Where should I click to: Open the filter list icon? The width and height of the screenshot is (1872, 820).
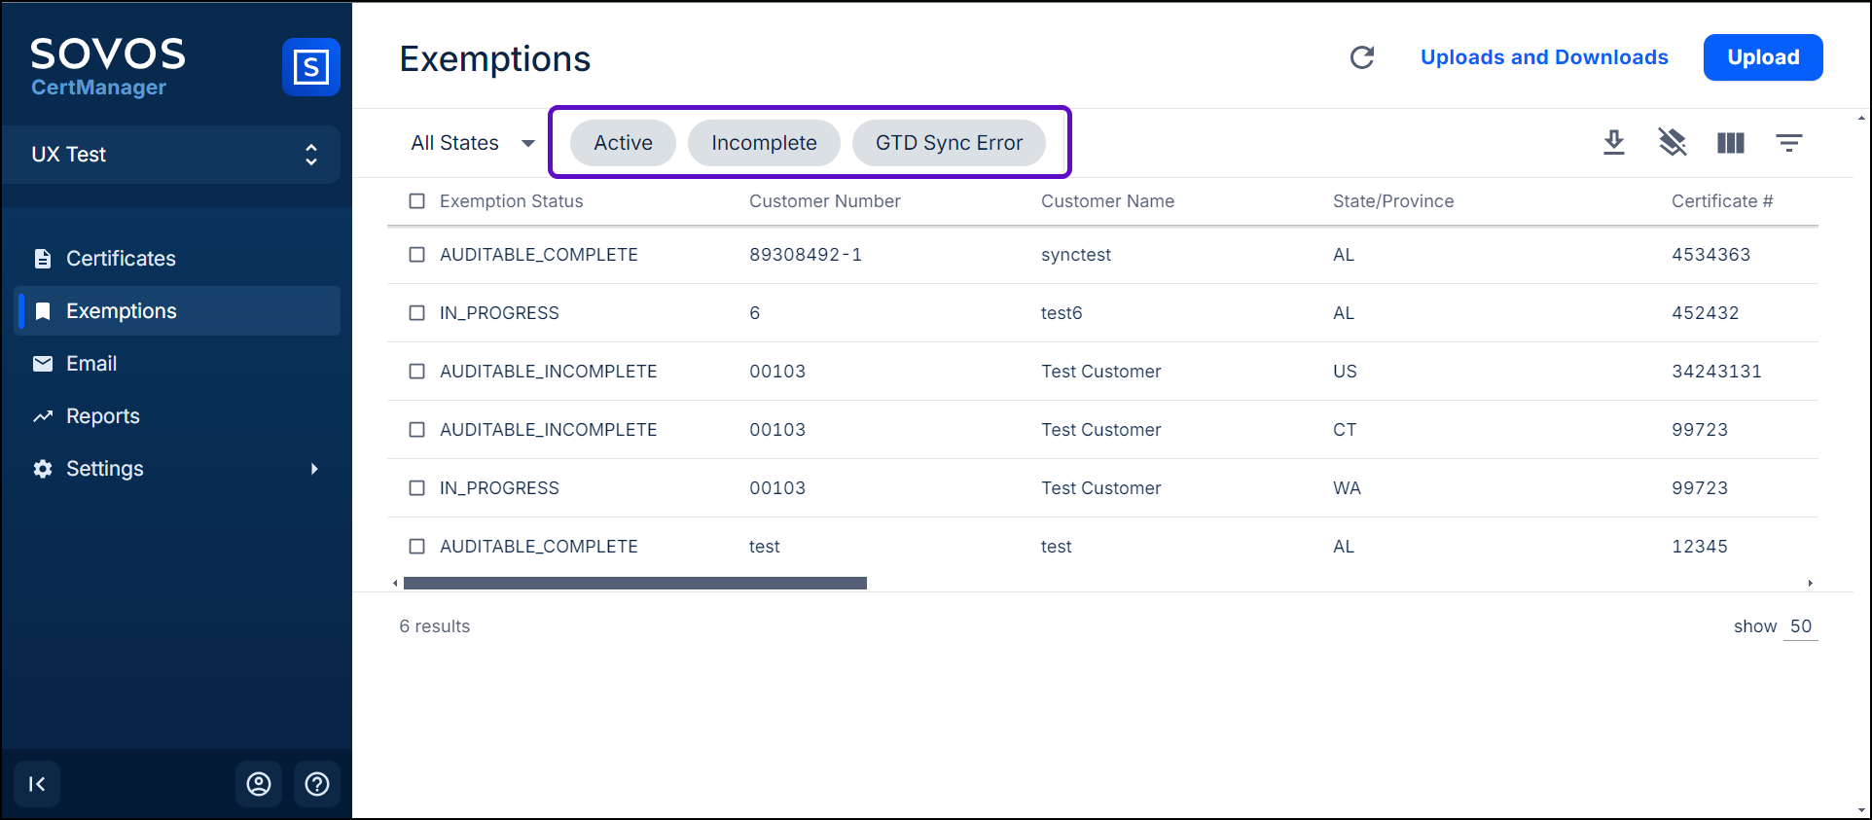click(x=1788, y=143)
